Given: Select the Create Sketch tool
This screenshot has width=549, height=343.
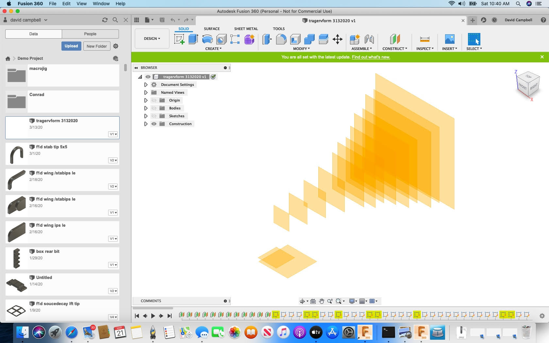Looking at the screenshot, I should 179,39.
